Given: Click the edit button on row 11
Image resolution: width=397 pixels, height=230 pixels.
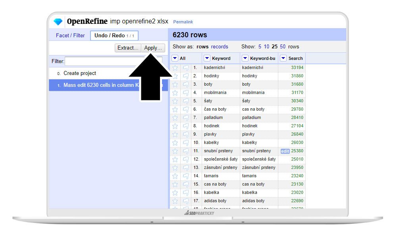Looking at the screenshot, I should (x=285, y=151).
